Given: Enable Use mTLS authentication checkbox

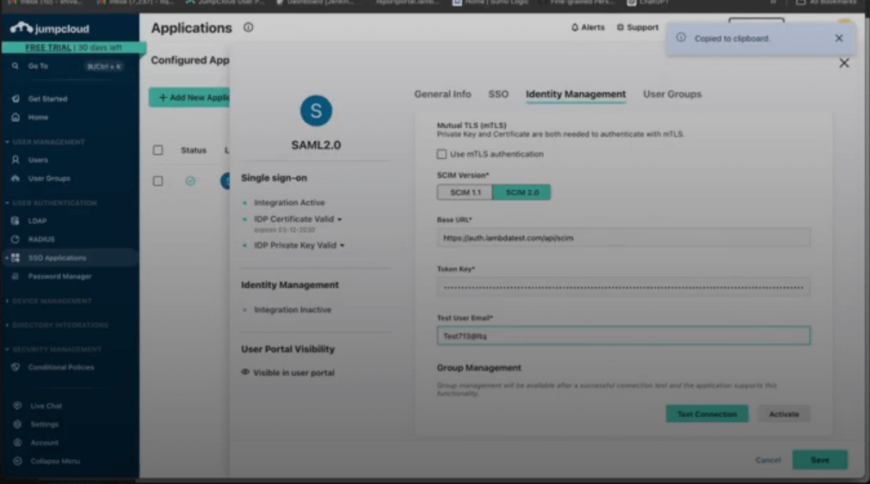Looking at the screenshot, I should (441, 154).
